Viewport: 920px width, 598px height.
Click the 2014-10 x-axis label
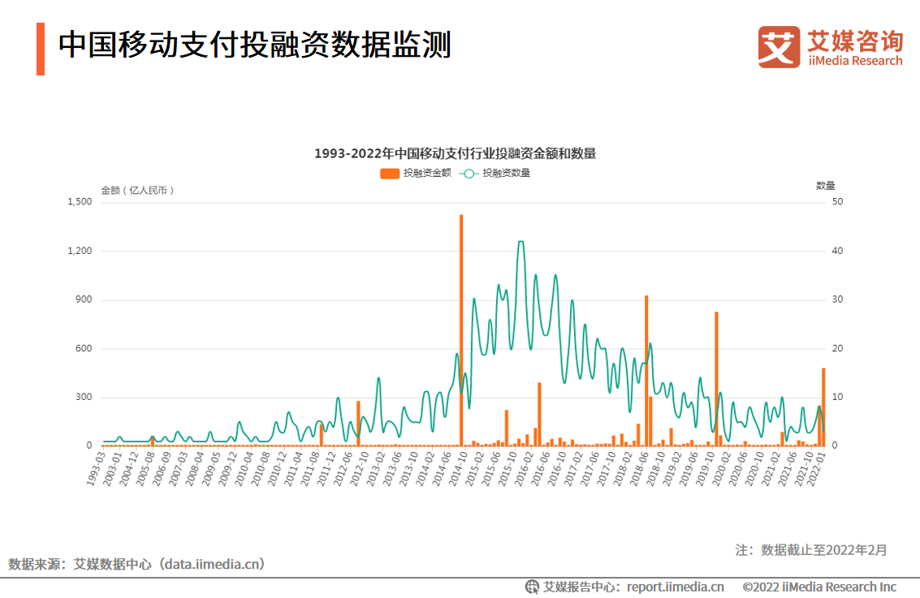(x=459, y=468)
